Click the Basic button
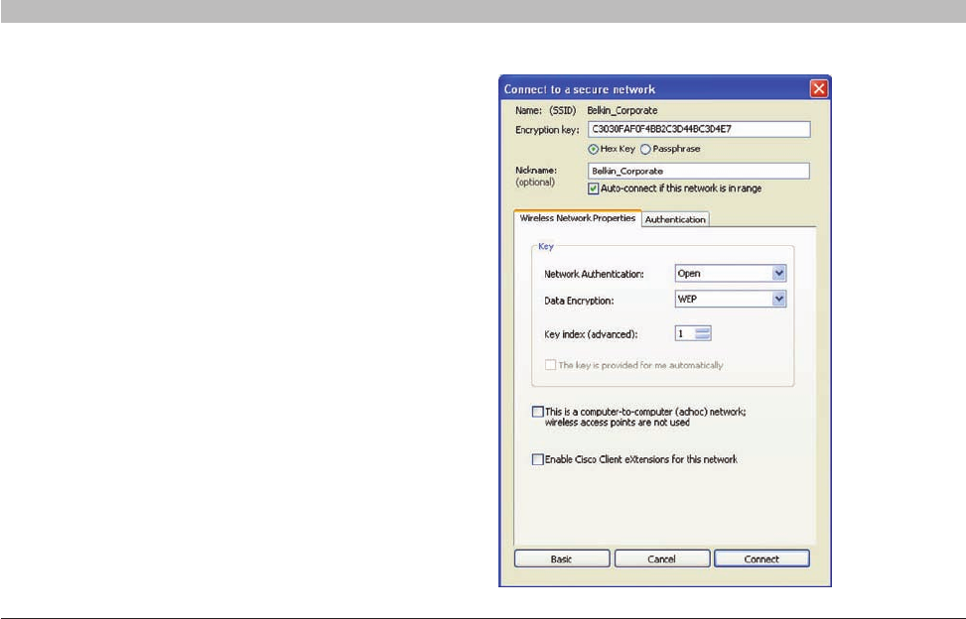The height and width of the screenshot is (619, 966). click(561, 558)
